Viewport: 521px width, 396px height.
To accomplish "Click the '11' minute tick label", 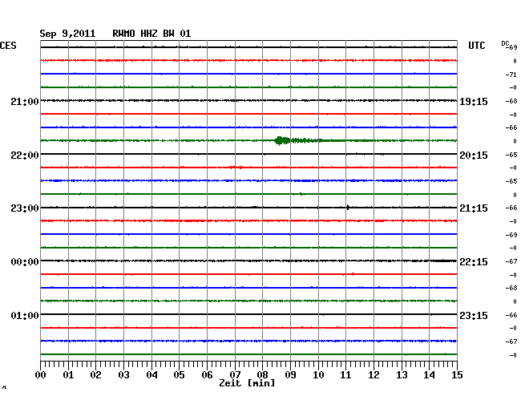I will pyautogui.click(x=345, y=374).
